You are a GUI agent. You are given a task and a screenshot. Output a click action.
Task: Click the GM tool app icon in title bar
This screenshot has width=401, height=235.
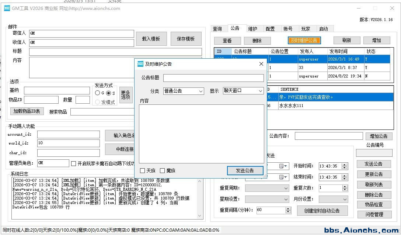[7, 8]
